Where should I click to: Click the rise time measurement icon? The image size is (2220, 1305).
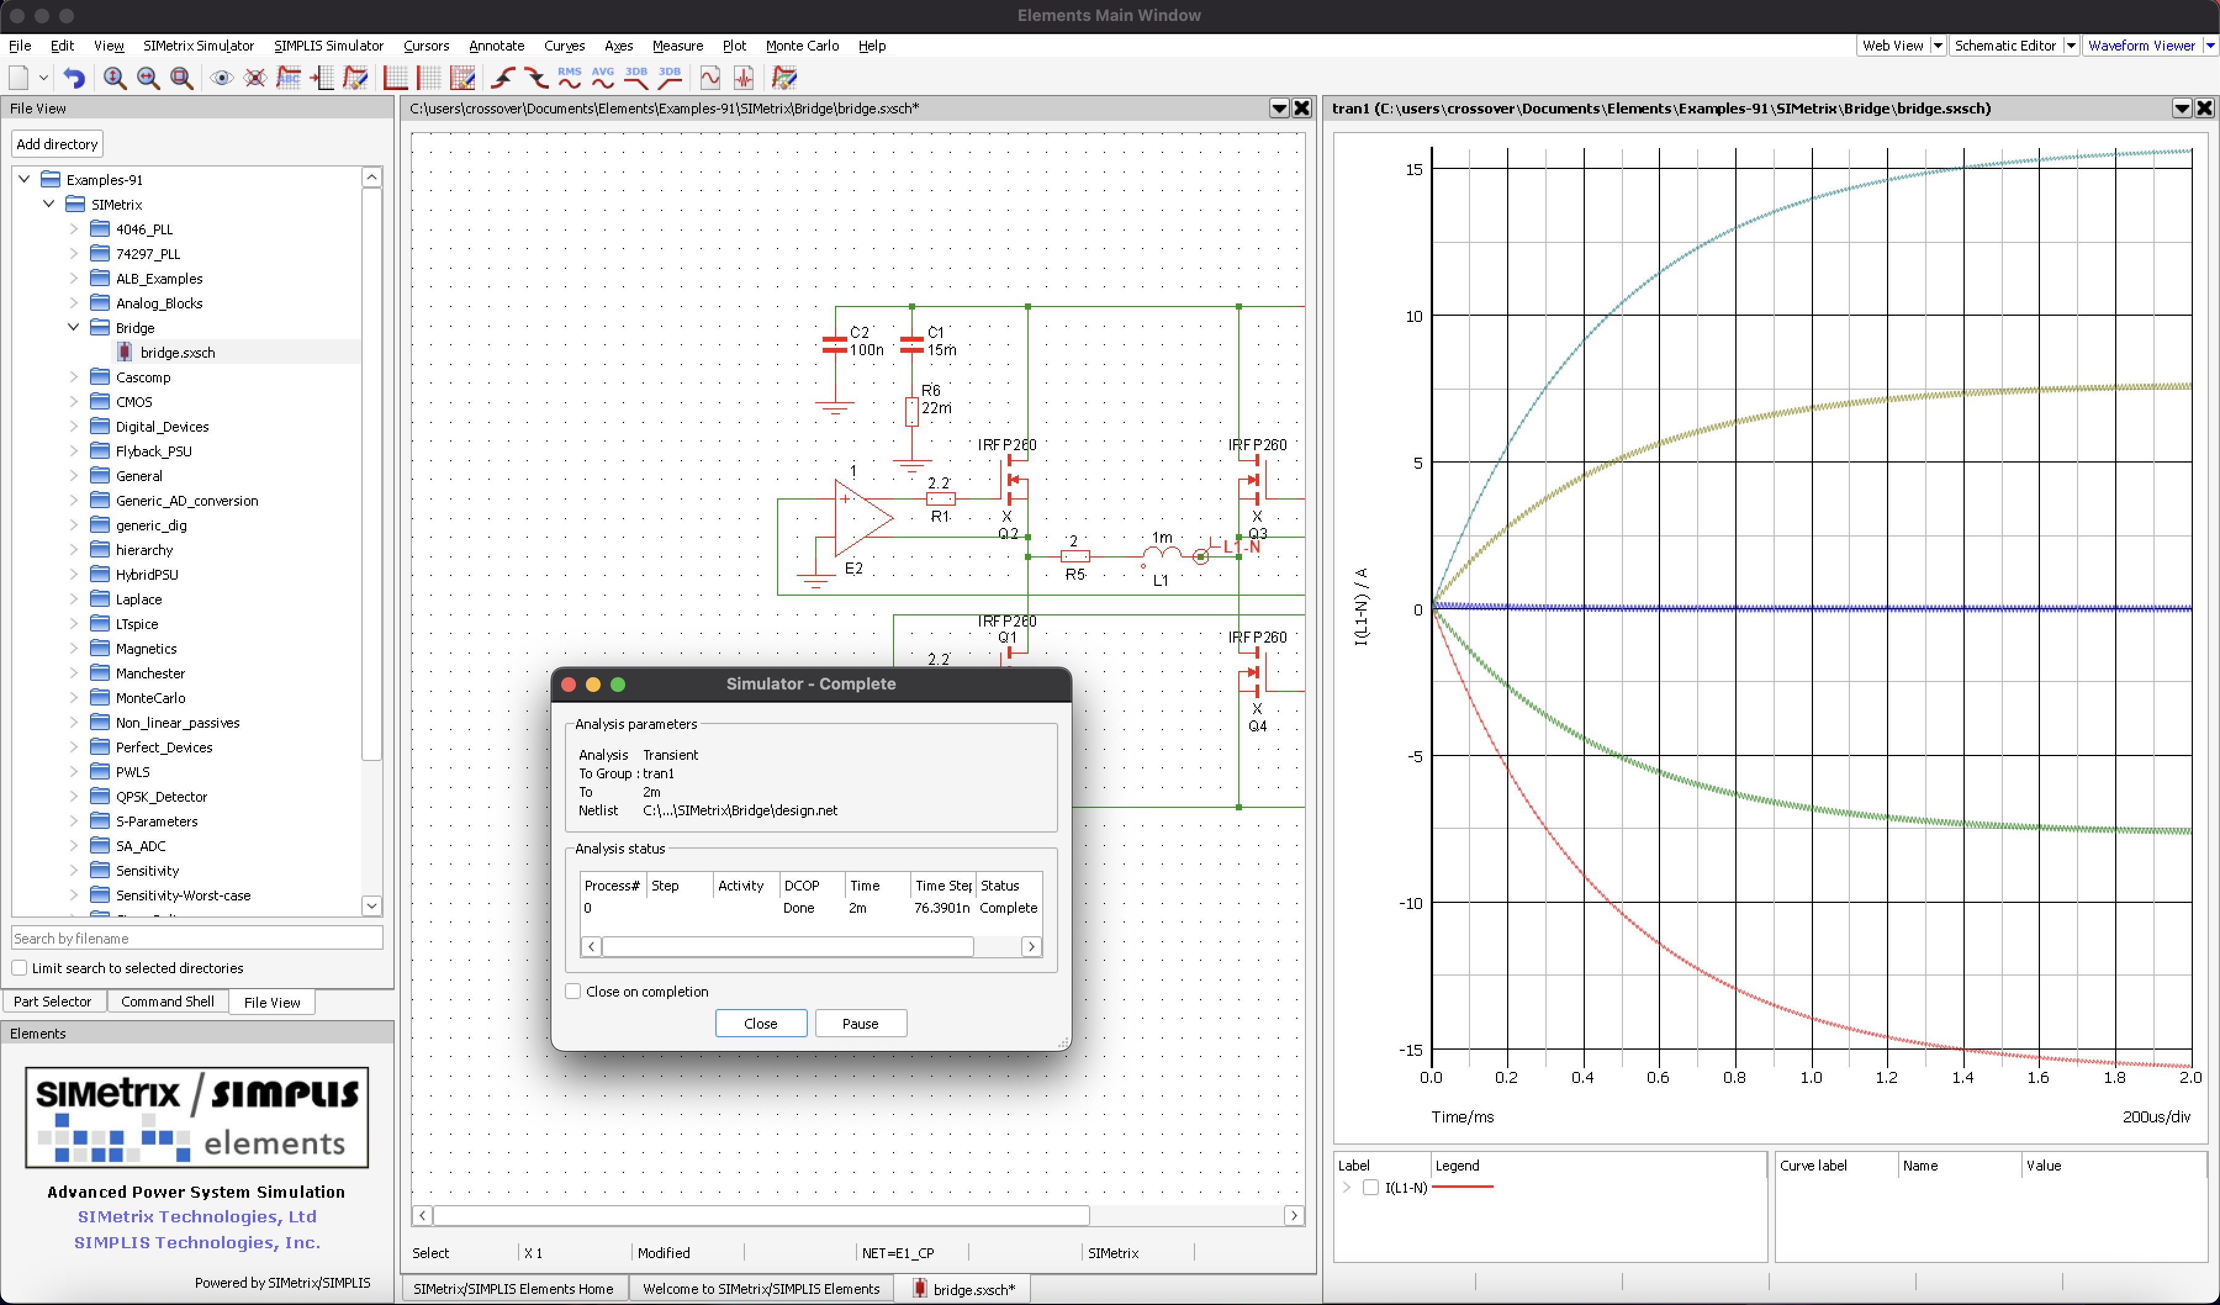click(503, 78)
